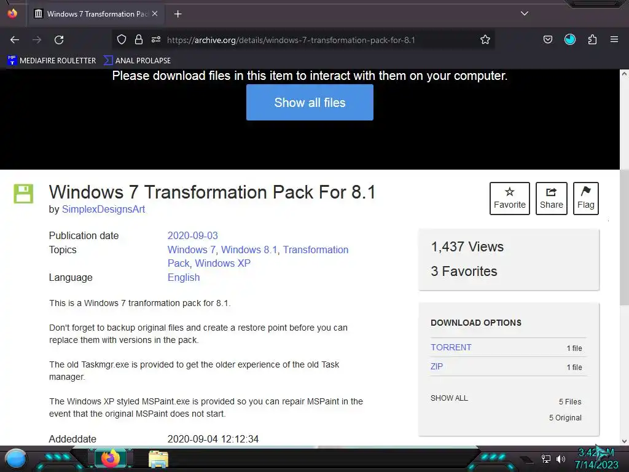Open the MEDIAFIRE ROULETTER bookmark
This screenshot has height=472, width=629.
(52, 61)
